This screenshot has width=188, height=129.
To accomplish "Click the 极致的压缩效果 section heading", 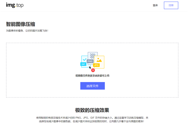I will point(92,110).
